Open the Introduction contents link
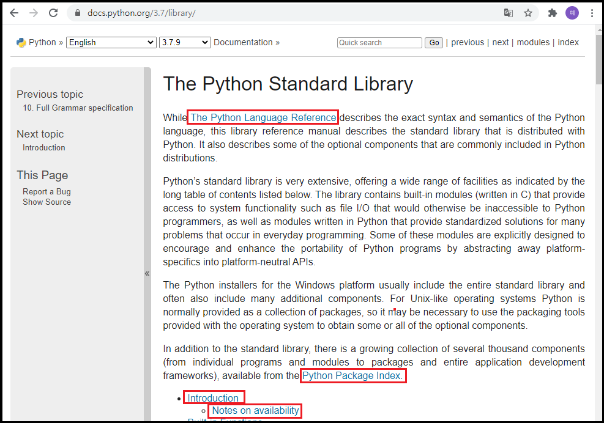The image size is (604, 423). (x=213, y=398)
